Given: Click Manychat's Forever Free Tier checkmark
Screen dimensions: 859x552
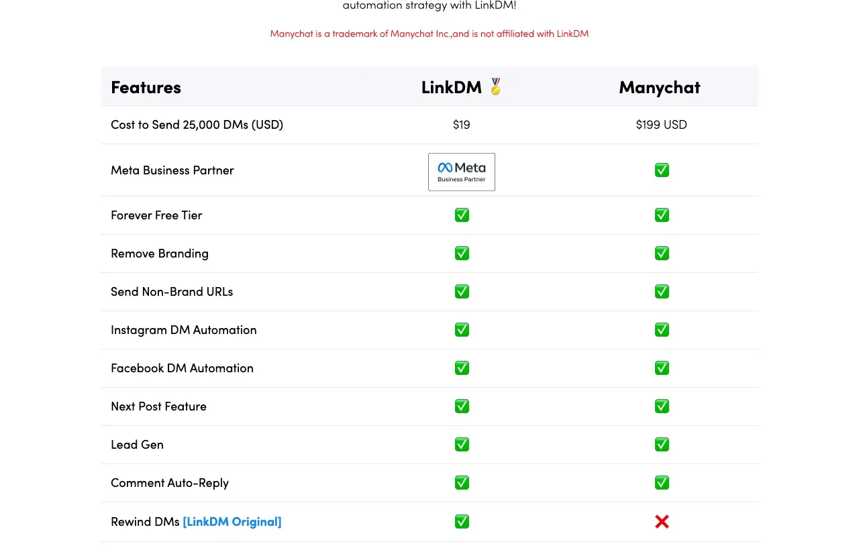Looking at the screenshot, I should click(x=662, y=215).
